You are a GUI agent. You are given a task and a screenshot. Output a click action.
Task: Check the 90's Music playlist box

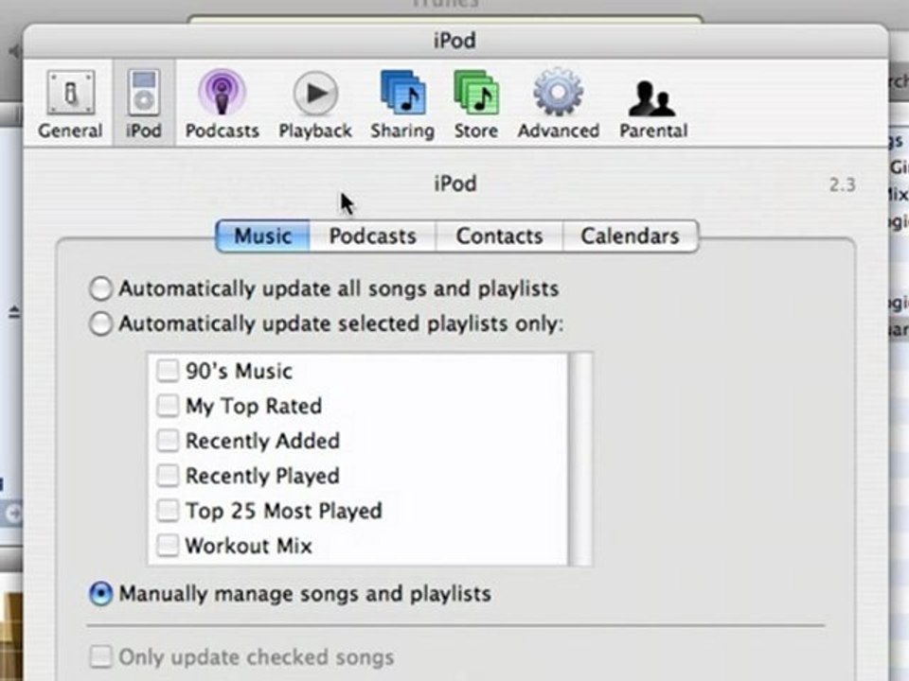coord(168,371)
